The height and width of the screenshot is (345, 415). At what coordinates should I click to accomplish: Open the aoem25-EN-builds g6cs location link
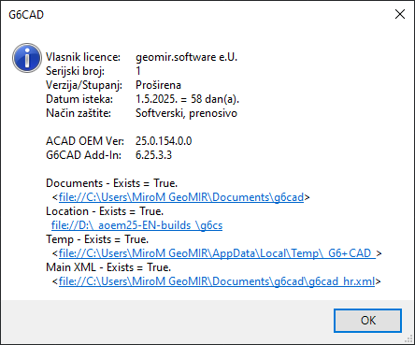tap(136, 225)
